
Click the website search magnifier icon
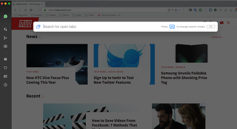[229, 23]
